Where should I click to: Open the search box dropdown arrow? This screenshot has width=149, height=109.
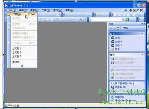[x=123, y=20]
